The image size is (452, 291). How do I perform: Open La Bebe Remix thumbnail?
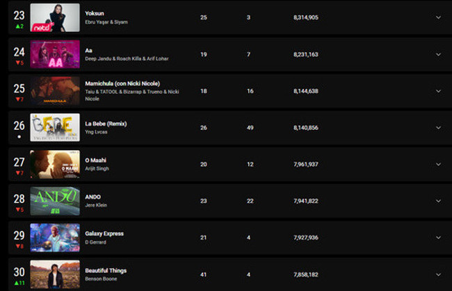coord(55,128)
